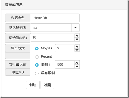Increase the 限制至 maximum size value
Screen dimensions: 129x98
pyautogui.click(x=77, y=63)
